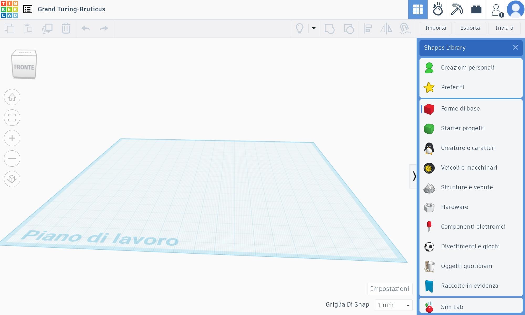The image size is (525, 315).
Task: Toggle the light bulb visibility icon
Action: pos(300,28)
